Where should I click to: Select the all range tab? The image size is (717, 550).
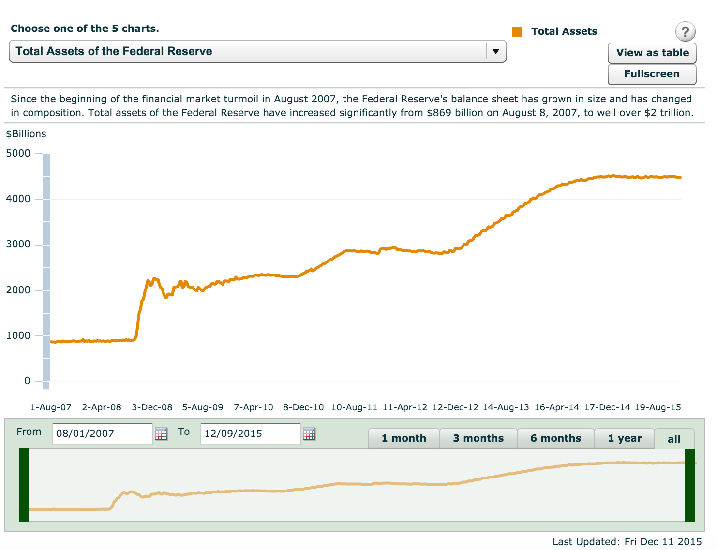pos(674,439)
